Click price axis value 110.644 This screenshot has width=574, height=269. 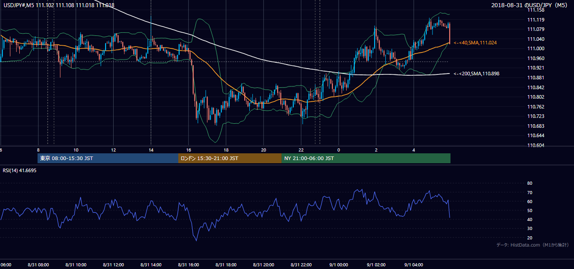pyautogui.click(x=535, y=135)
